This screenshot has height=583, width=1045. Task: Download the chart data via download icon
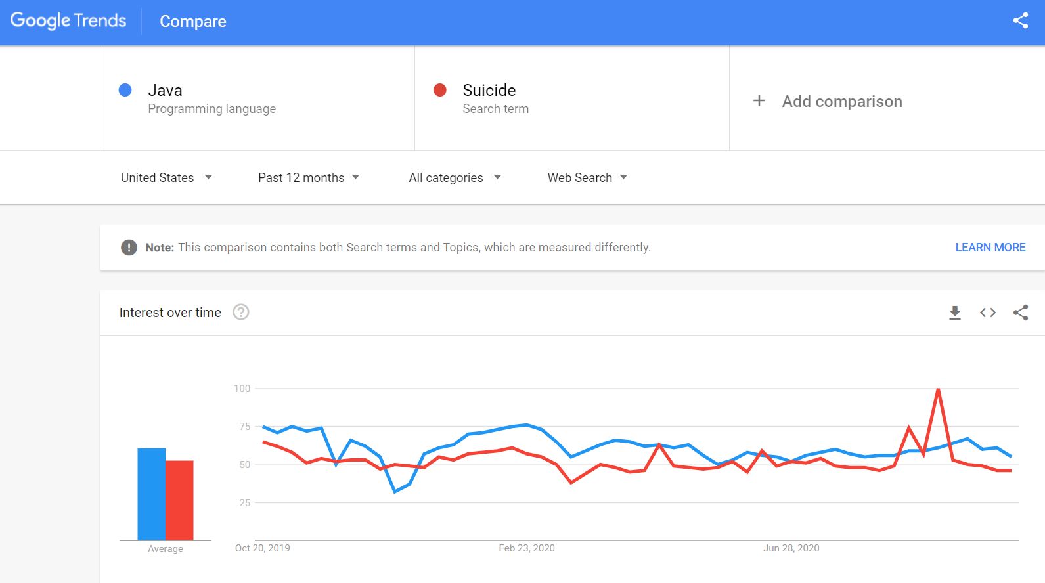click(x=954, y=313)
